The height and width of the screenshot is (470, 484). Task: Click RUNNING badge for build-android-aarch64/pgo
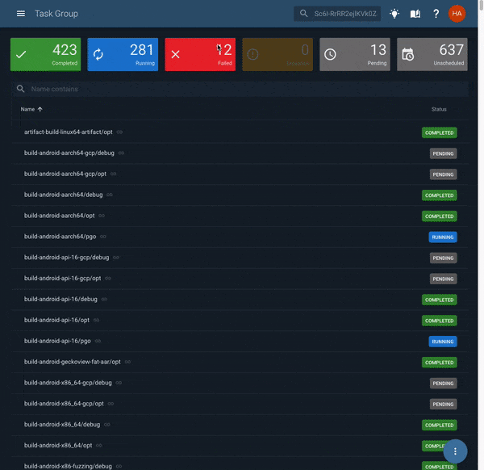tap(443, 237)
